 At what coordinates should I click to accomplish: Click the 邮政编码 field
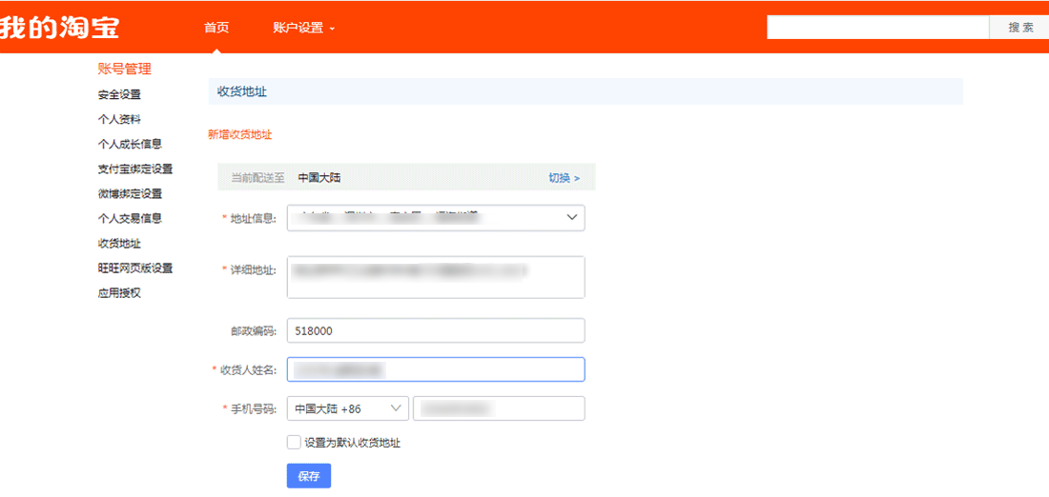[x=436, y=330]
